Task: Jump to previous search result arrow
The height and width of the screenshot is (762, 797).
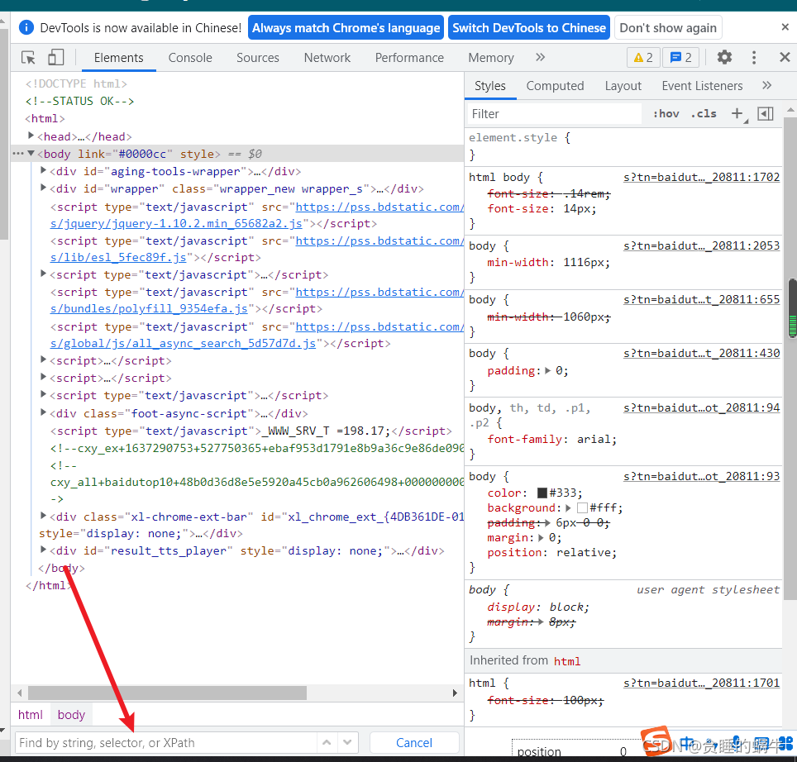Action: pos(327,742)
